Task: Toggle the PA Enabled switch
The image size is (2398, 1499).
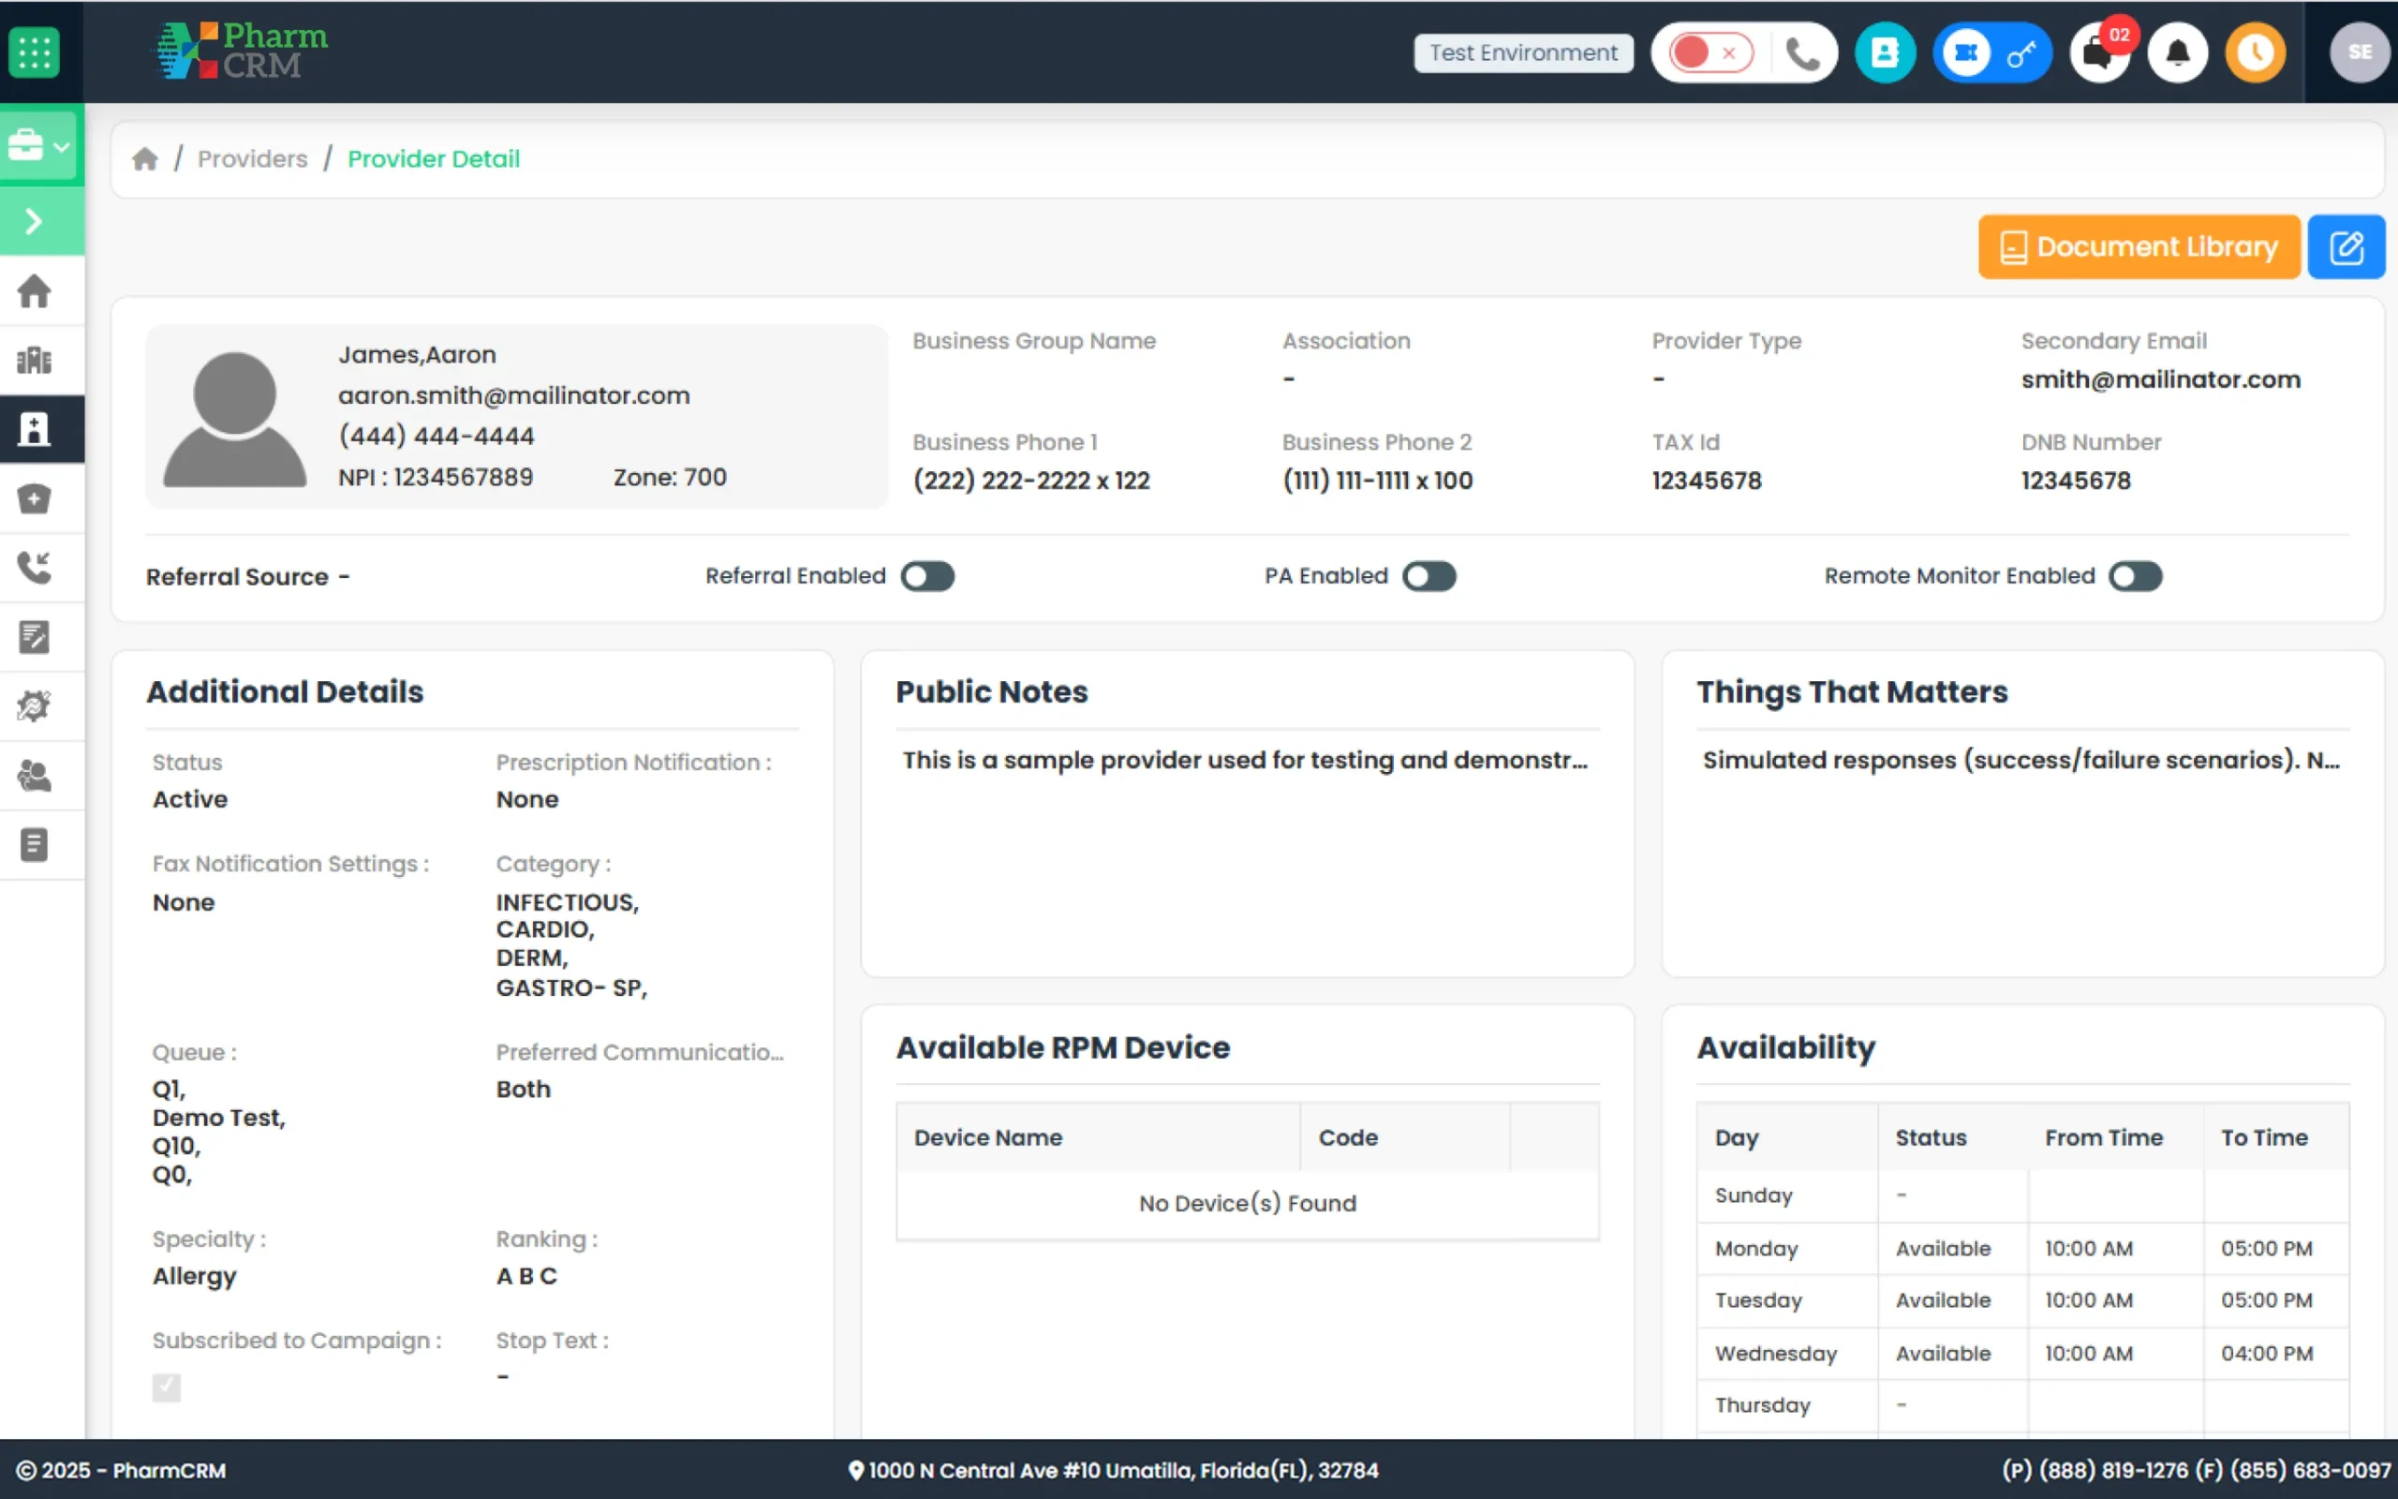Action: pyautogui.click(x=1428, y=576)
